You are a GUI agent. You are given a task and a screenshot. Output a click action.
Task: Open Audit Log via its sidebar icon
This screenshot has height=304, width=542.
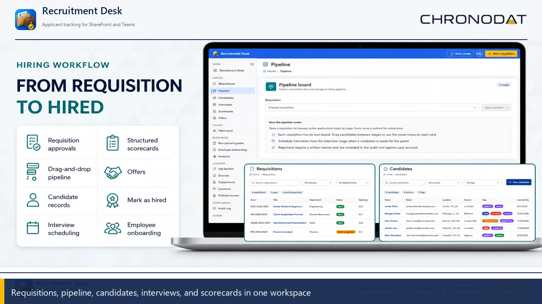click(215, 208)
